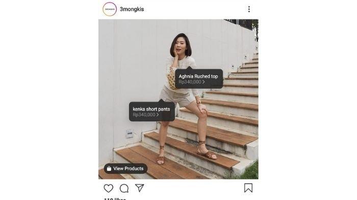Click the Rp340,000 price under Aghnia Ruched top
The width and height of the screenshot is (357, 200).
pyautogui.click(x=190, y=82)
